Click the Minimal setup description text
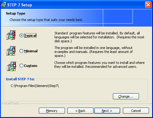The width and height of the screenshot is (153, 118). coord(93,52)
